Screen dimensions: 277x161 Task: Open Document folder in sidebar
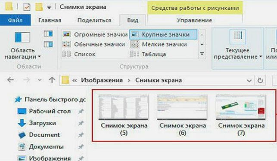point(39,135)
